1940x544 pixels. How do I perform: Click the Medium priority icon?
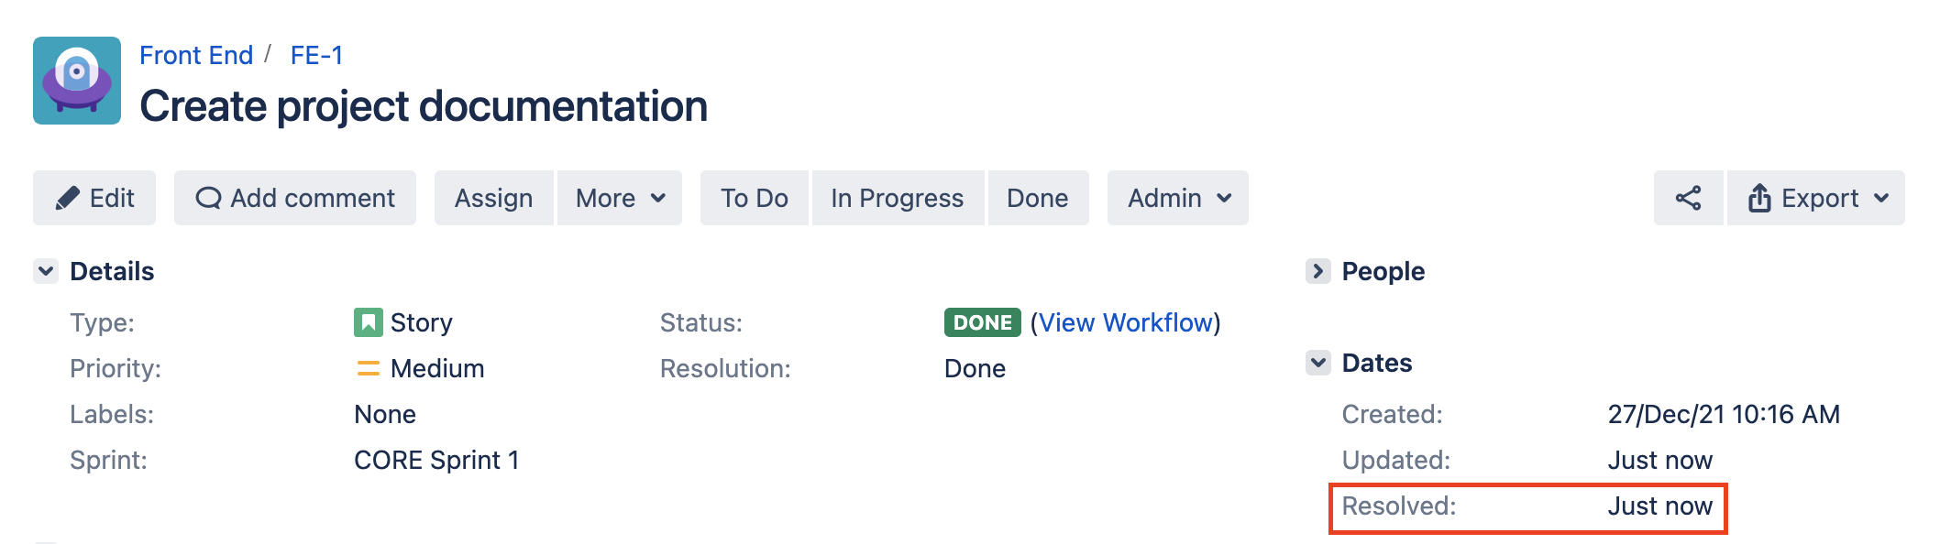coord(368,368)
